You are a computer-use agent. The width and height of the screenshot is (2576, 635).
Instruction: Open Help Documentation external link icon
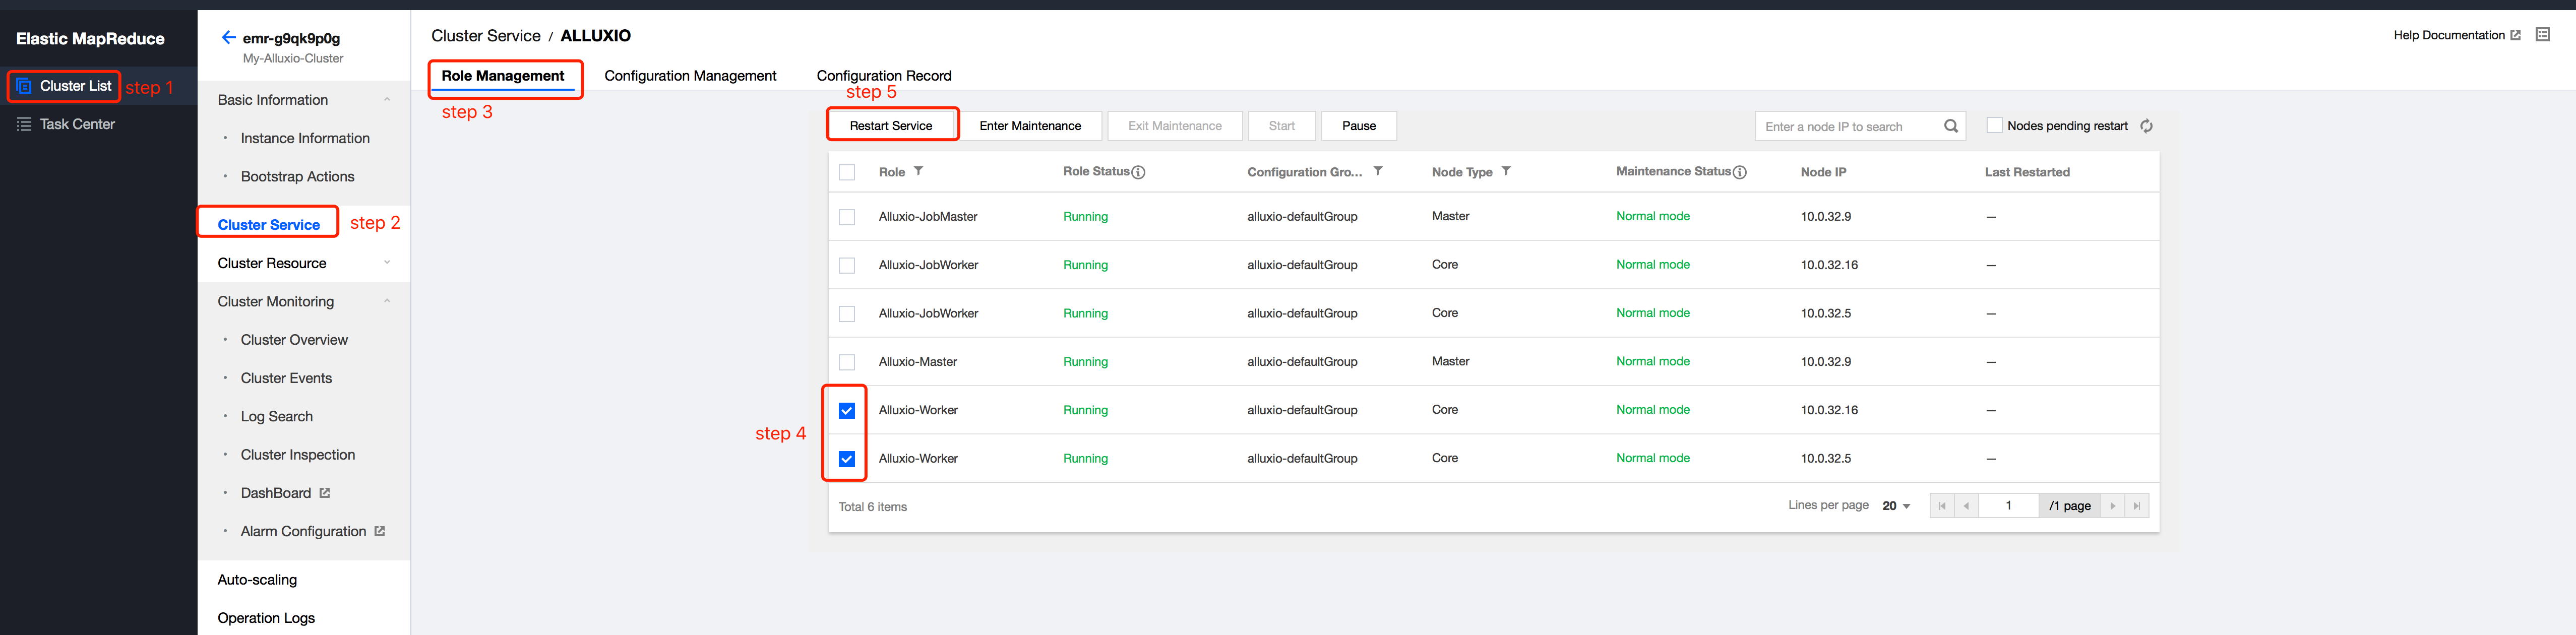click(2515, 35)
